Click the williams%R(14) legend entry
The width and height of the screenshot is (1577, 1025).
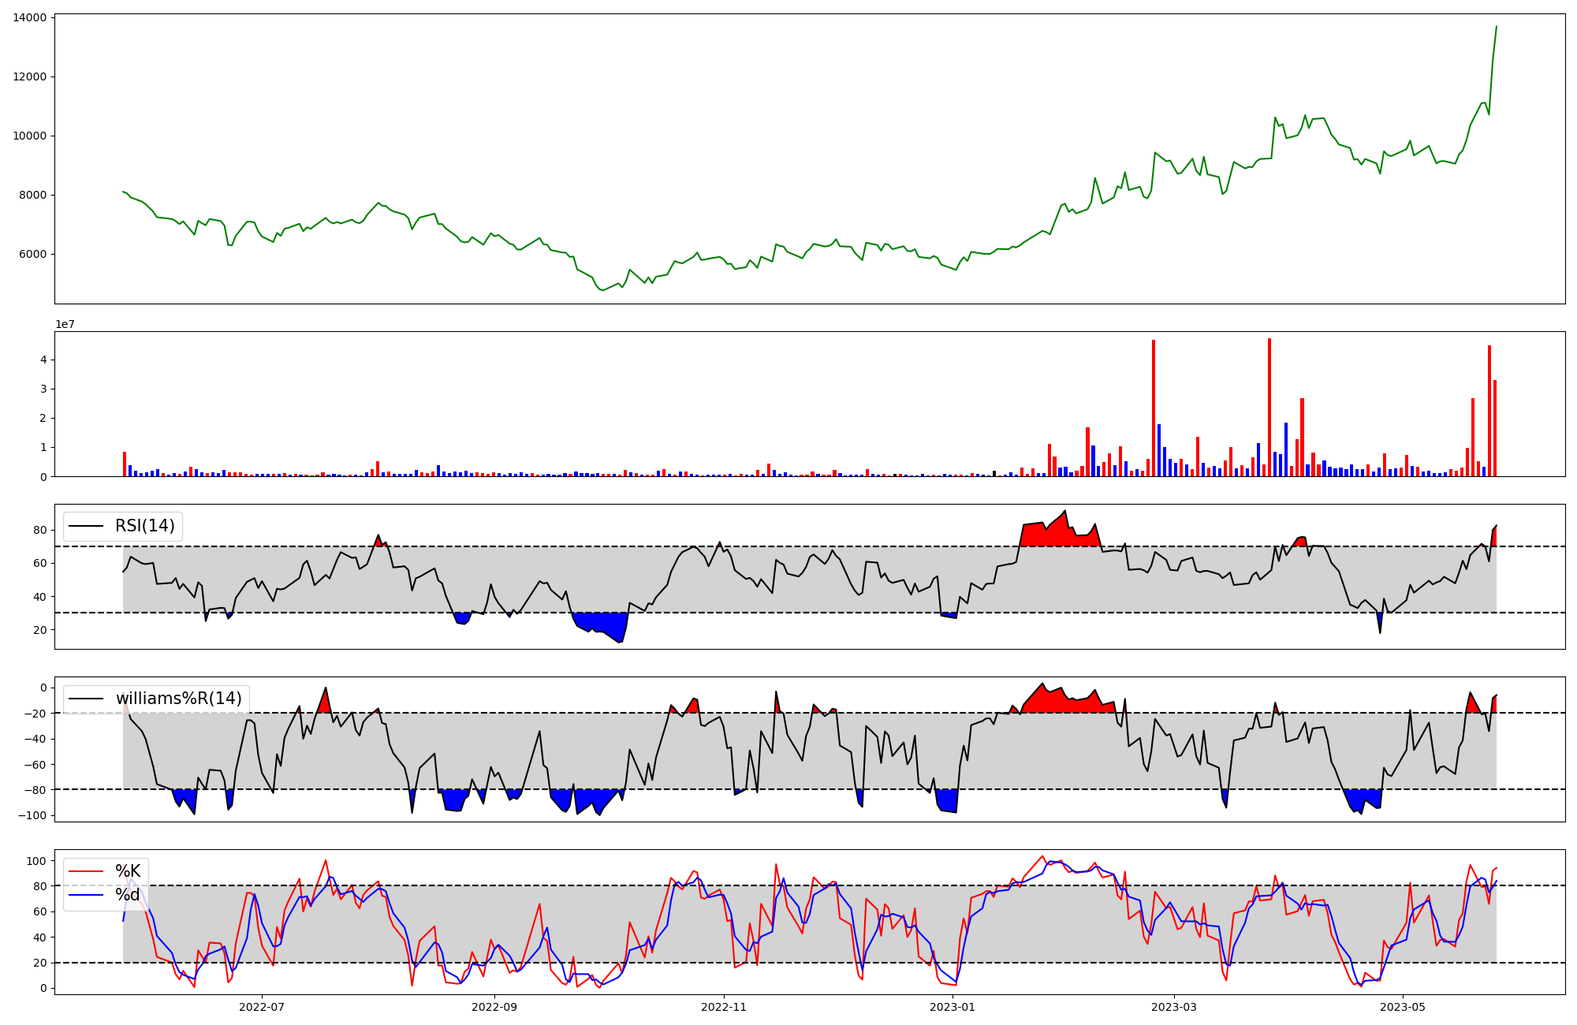pos(178,699)
